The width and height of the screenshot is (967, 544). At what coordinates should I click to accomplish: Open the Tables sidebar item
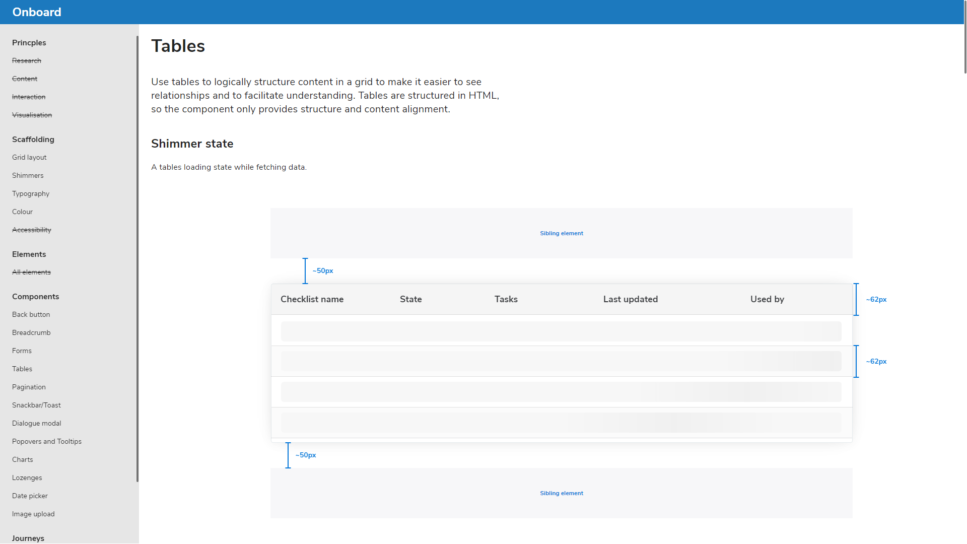(x=22, y=369)
